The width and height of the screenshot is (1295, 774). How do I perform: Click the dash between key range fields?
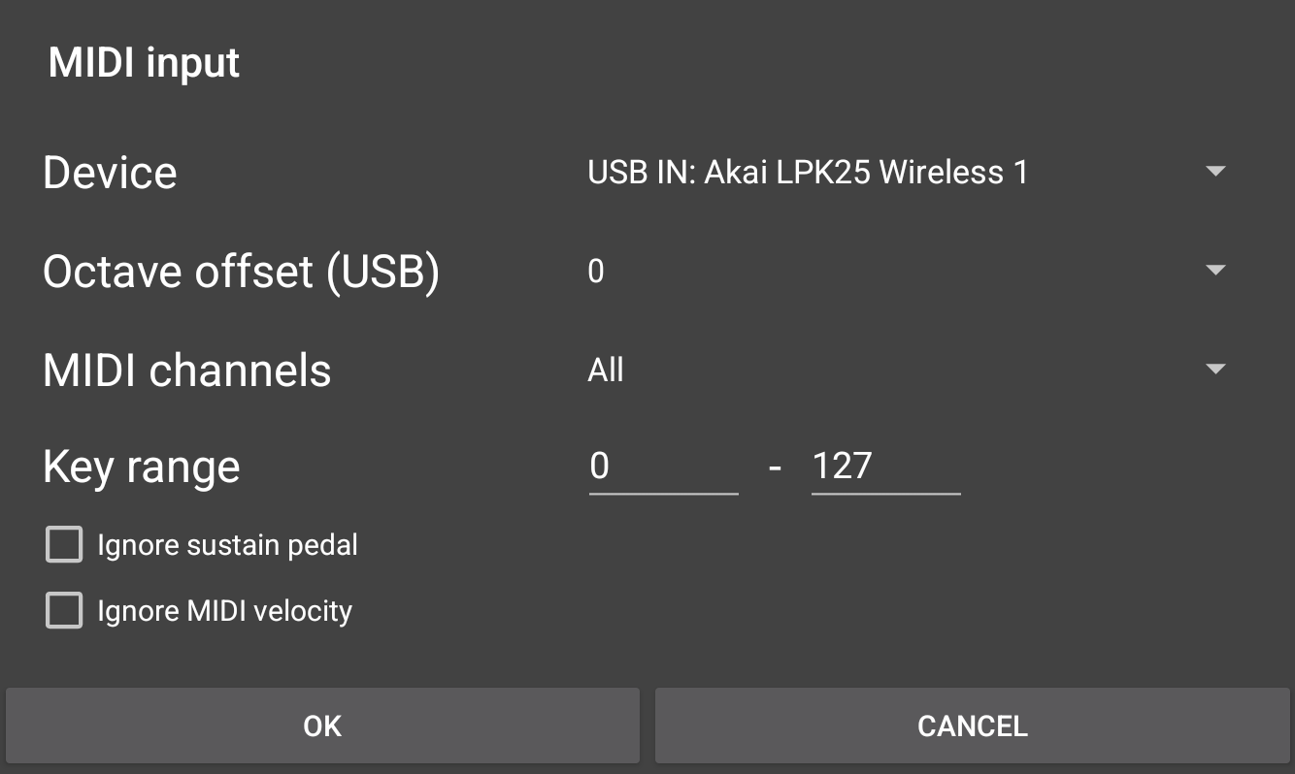775,468
